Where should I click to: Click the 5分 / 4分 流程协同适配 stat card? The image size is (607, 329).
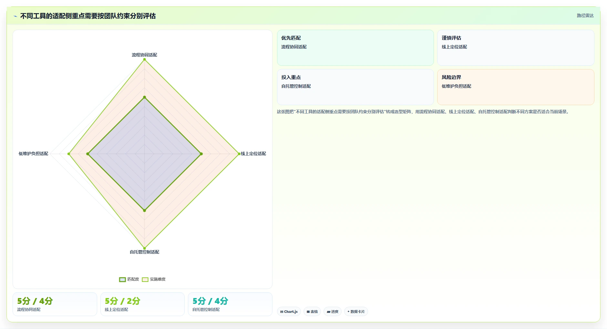pyautogui.click(x=55, y=304)
